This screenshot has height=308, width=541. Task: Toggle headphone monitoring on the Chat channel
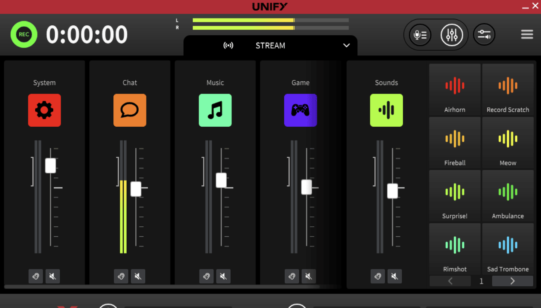click(121, 276)
